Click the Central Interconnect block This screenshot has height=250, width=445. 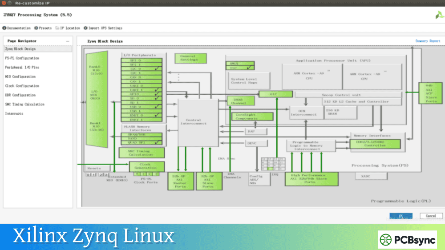tap(198, 123)
